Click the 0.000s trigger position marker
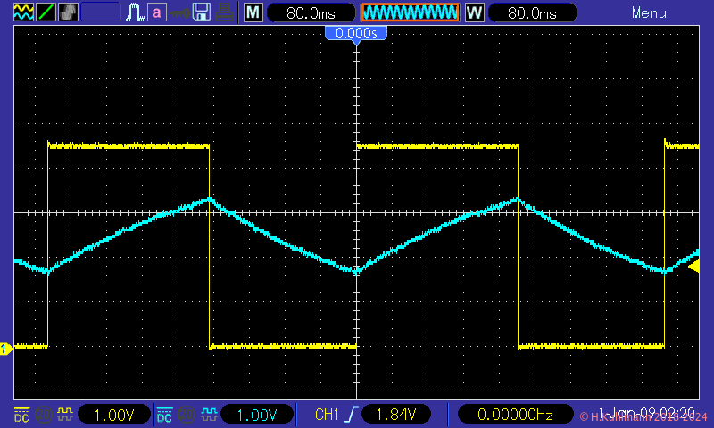The height and width of the screenshot is (428, 714). coord(356,33)
